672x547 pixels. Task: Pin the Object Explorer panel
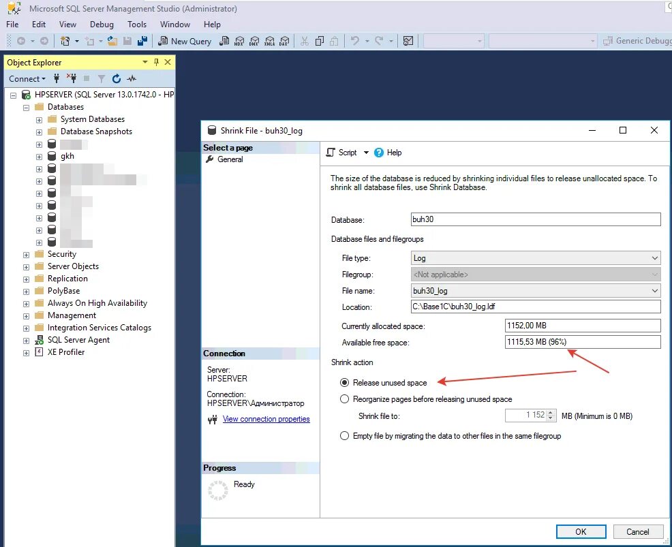tap(157, 62)
